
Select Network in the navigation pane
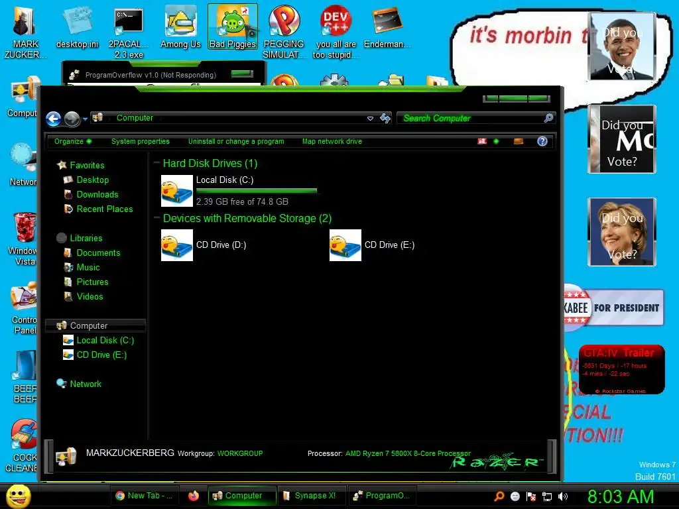click(x=80, y=384)
